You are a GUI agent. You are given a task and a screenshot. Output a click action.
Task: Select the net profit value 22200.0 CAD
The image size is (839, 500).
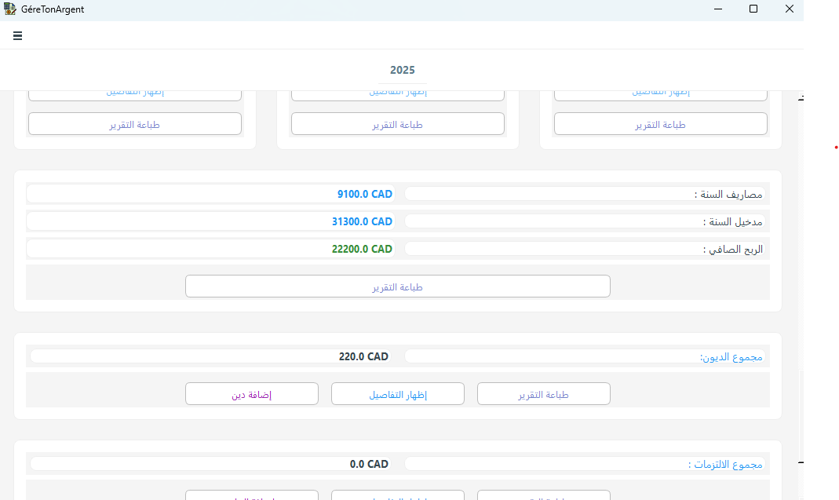[x=210, y=249]
